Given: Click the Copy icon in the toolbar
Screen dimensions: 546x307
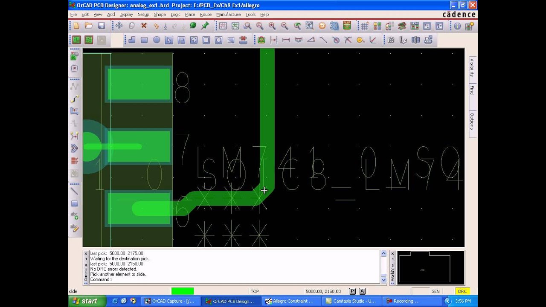Looking at the screenshot, I should [132, 26].
